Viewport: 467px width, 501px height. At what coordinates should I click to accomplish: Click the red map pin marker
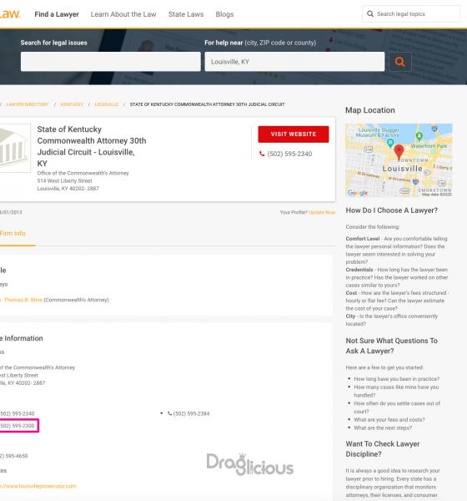pyautogui.click(x=399, y=152)
